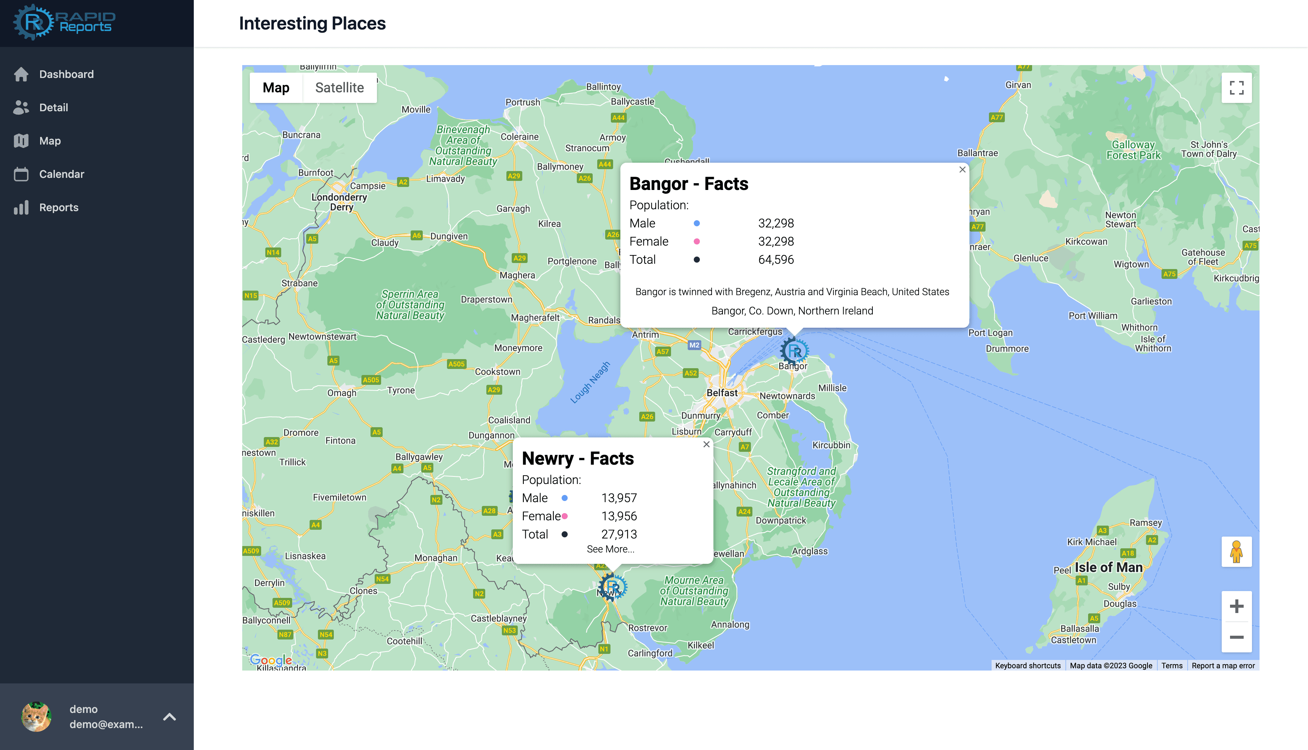Switch map view to Satellite
1308x750 pixels.
[339, 87]
